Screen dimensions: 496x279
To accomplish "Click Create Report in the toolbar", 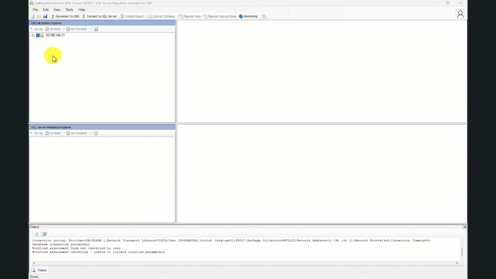I will [x=132, y=16].
